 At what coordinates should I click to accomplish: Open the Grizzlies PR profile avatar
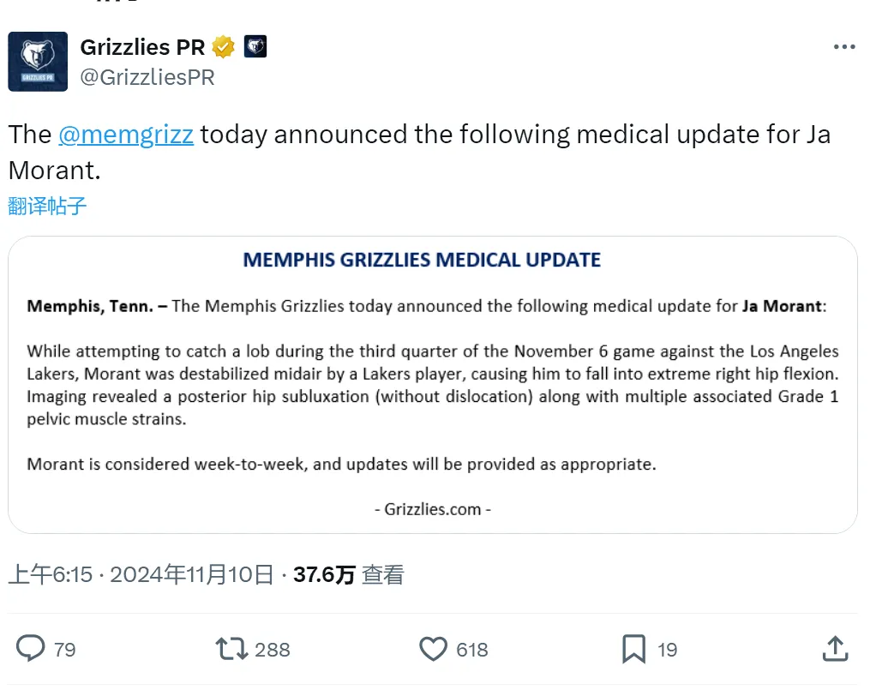coord(38,62)
